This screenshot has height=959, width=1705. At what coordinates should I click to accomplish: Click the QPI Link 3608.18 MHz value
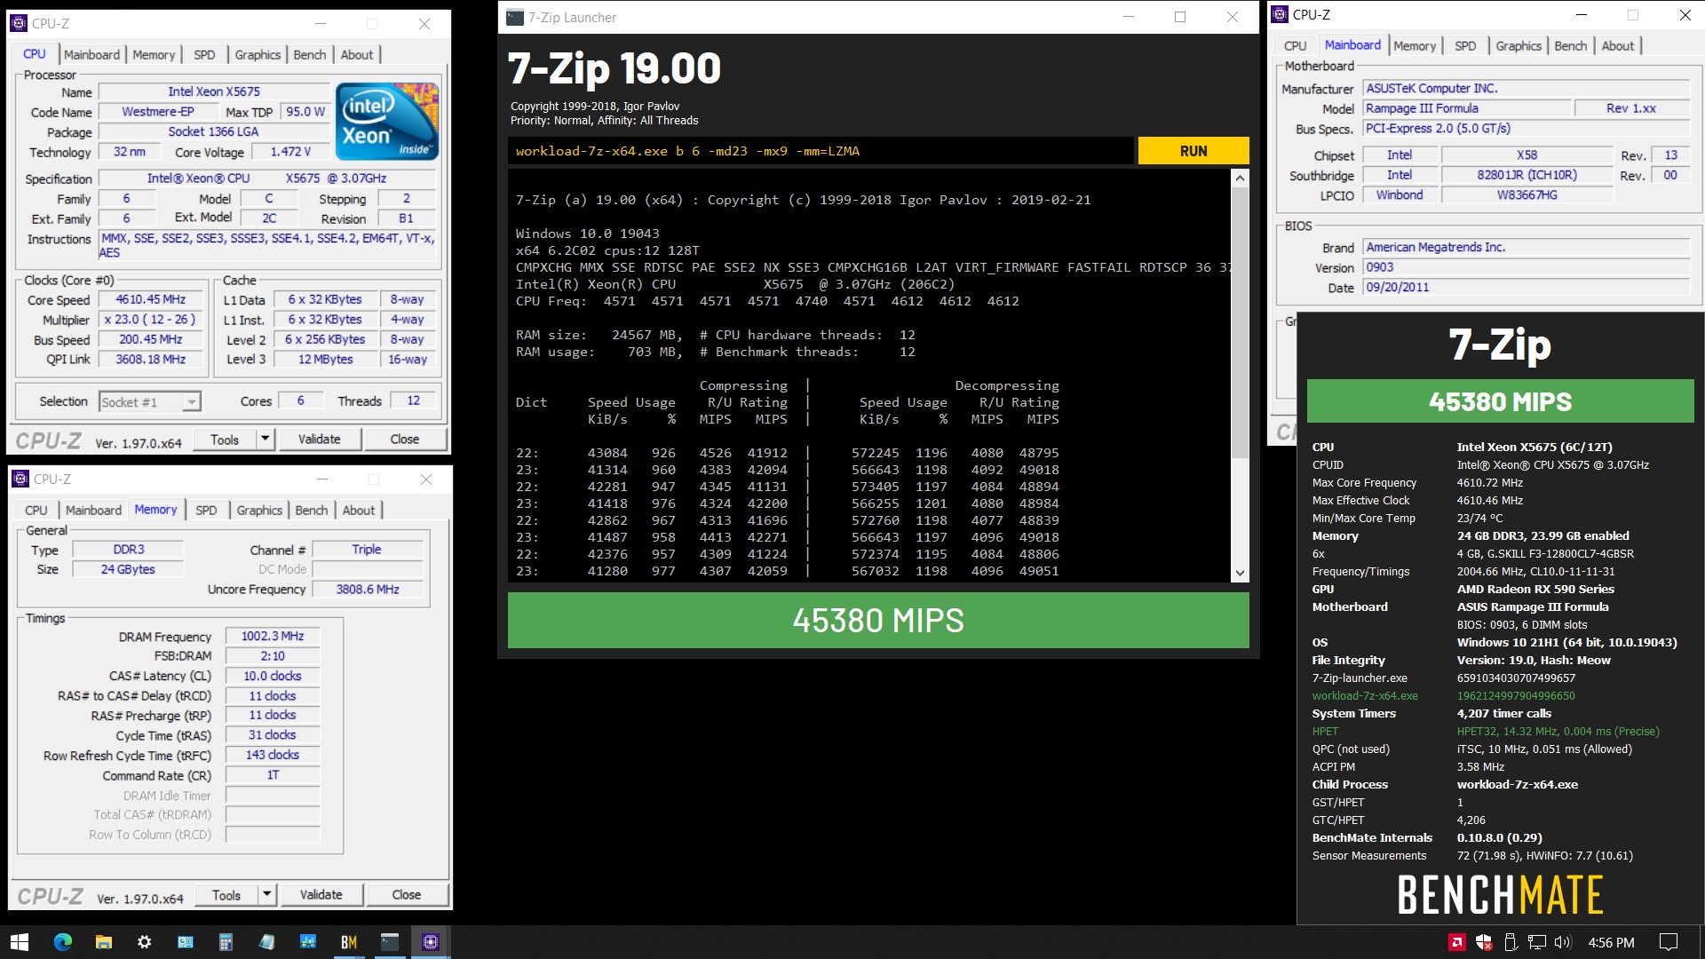[x=151, y=360]
